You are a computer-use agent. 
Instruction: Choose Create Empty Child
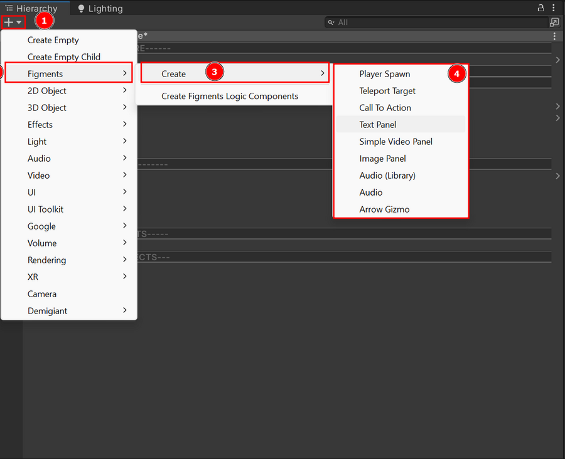[x=69, y=57]
